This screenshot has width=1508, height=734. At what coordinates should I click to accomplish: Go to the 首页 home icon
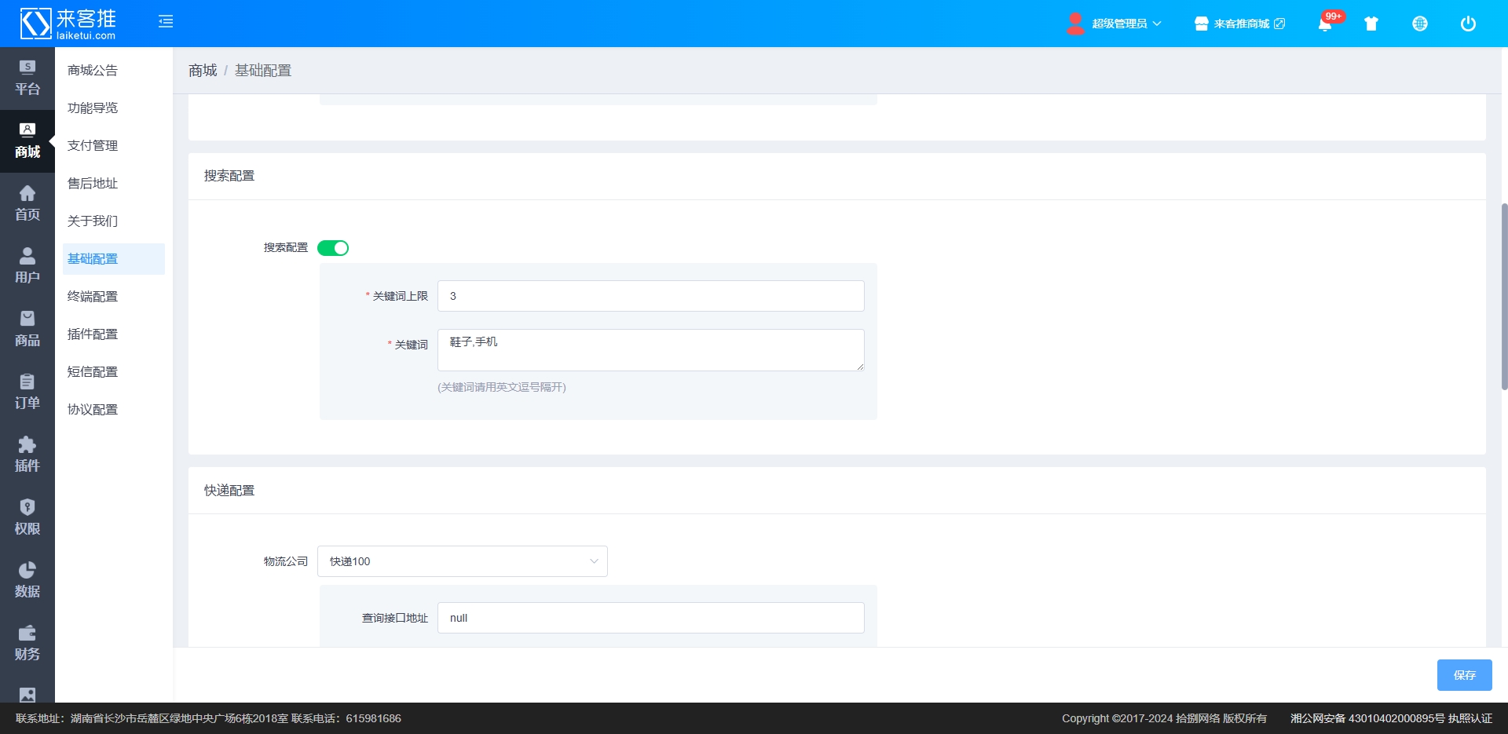[x=27, y=203]
